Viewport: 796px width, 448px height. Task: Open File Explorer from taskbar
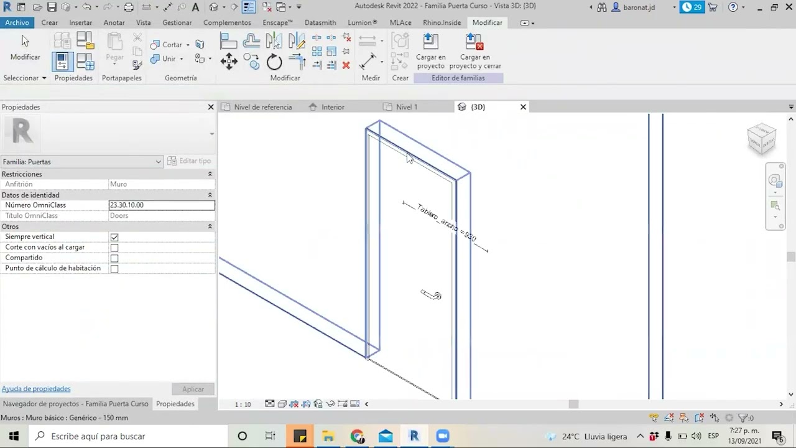[x=328, y=436]
